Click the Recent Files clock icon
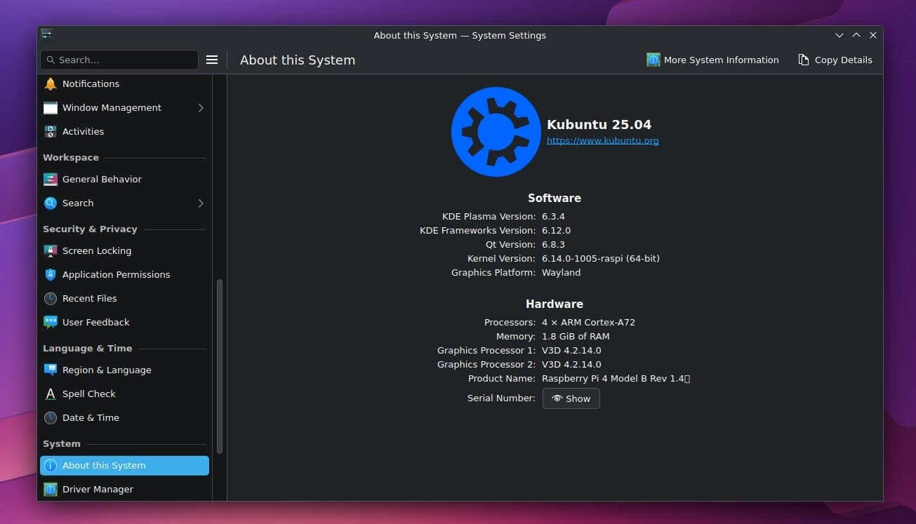Image resolution: width=916 pixels, height=524 pixels. [50, 298]
